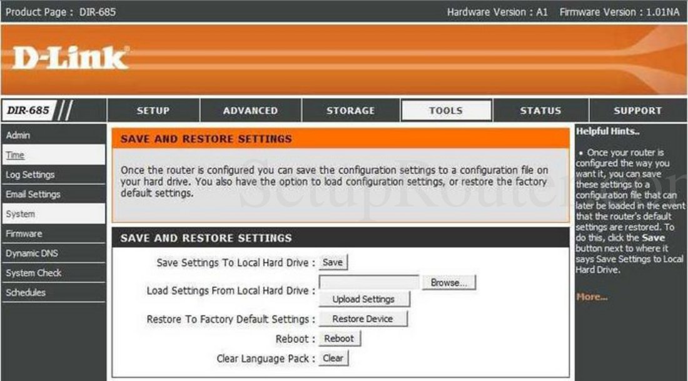The width and height of the screenshot is (688, 381).
Task: Open the STORAGE tab
Action: 351,111
